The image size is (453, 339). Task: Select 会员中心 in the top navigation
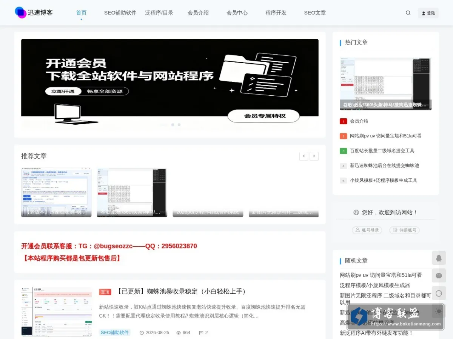point(237,13)
